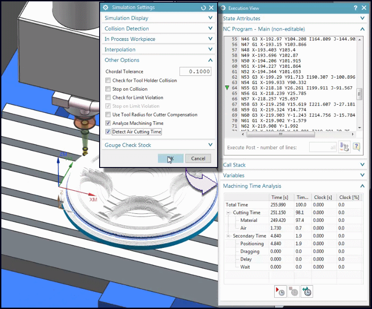Enable Check for Tool Holder Collision

[x=108, y=80]
